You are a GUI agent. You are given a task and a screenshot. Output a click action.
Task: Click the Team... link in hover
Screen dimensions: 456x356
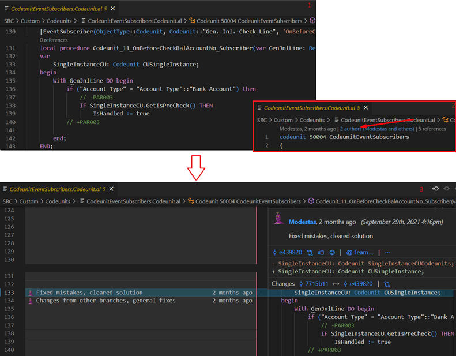click(360, 253)
